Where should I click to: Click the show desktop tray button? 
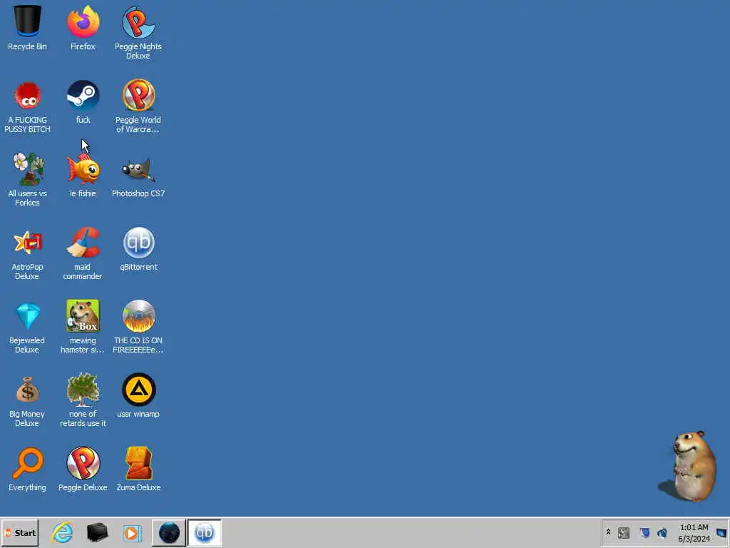pos(721,532)
